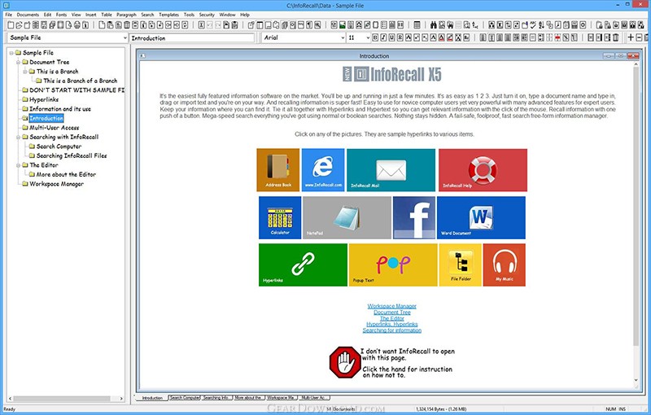Click the plus icon at toolbar end

631,37
